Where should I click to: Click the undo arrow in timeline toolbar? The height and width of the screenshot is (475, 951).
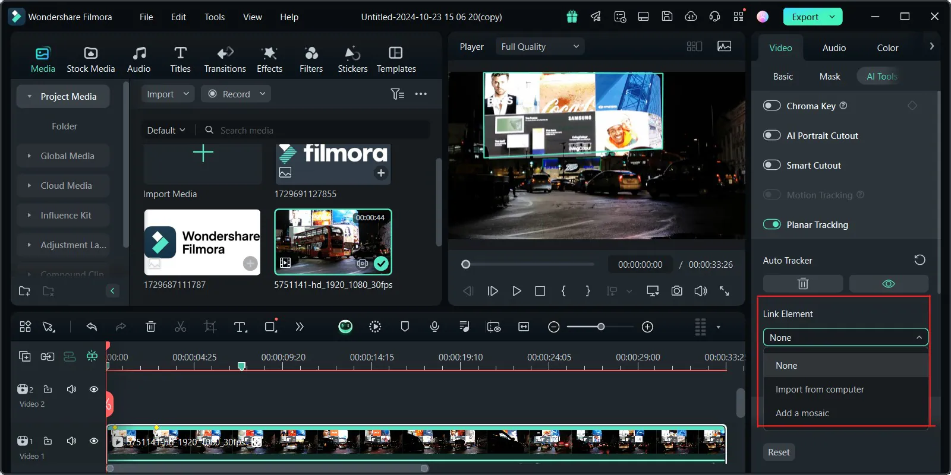click(x=92, y=327)
